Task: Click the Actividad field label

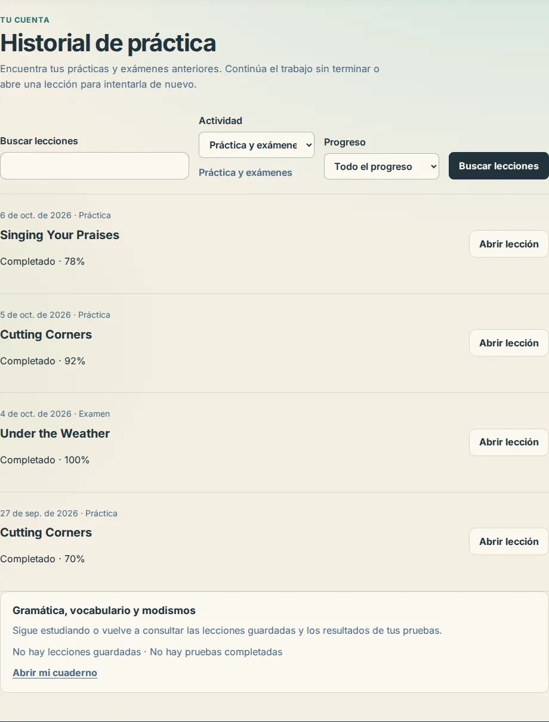Action: pos(221,120)
